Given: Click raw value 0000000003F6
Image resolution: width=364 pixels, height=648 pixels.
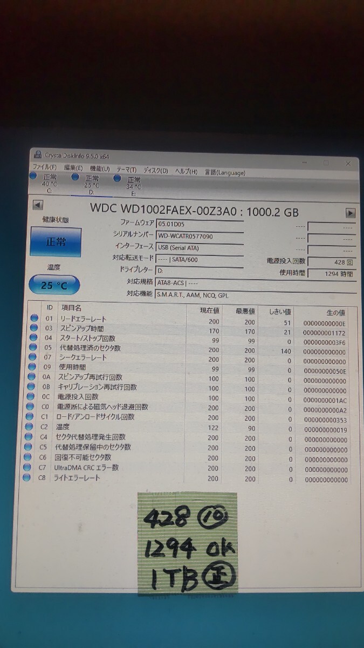Looking at the screenshot, I should (326, 342).
